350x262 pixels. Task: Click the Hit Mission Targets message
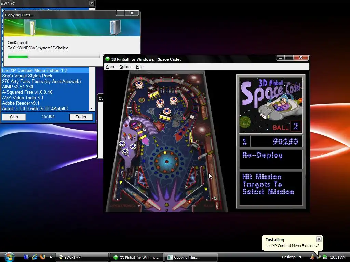click(x=268, y=185)
